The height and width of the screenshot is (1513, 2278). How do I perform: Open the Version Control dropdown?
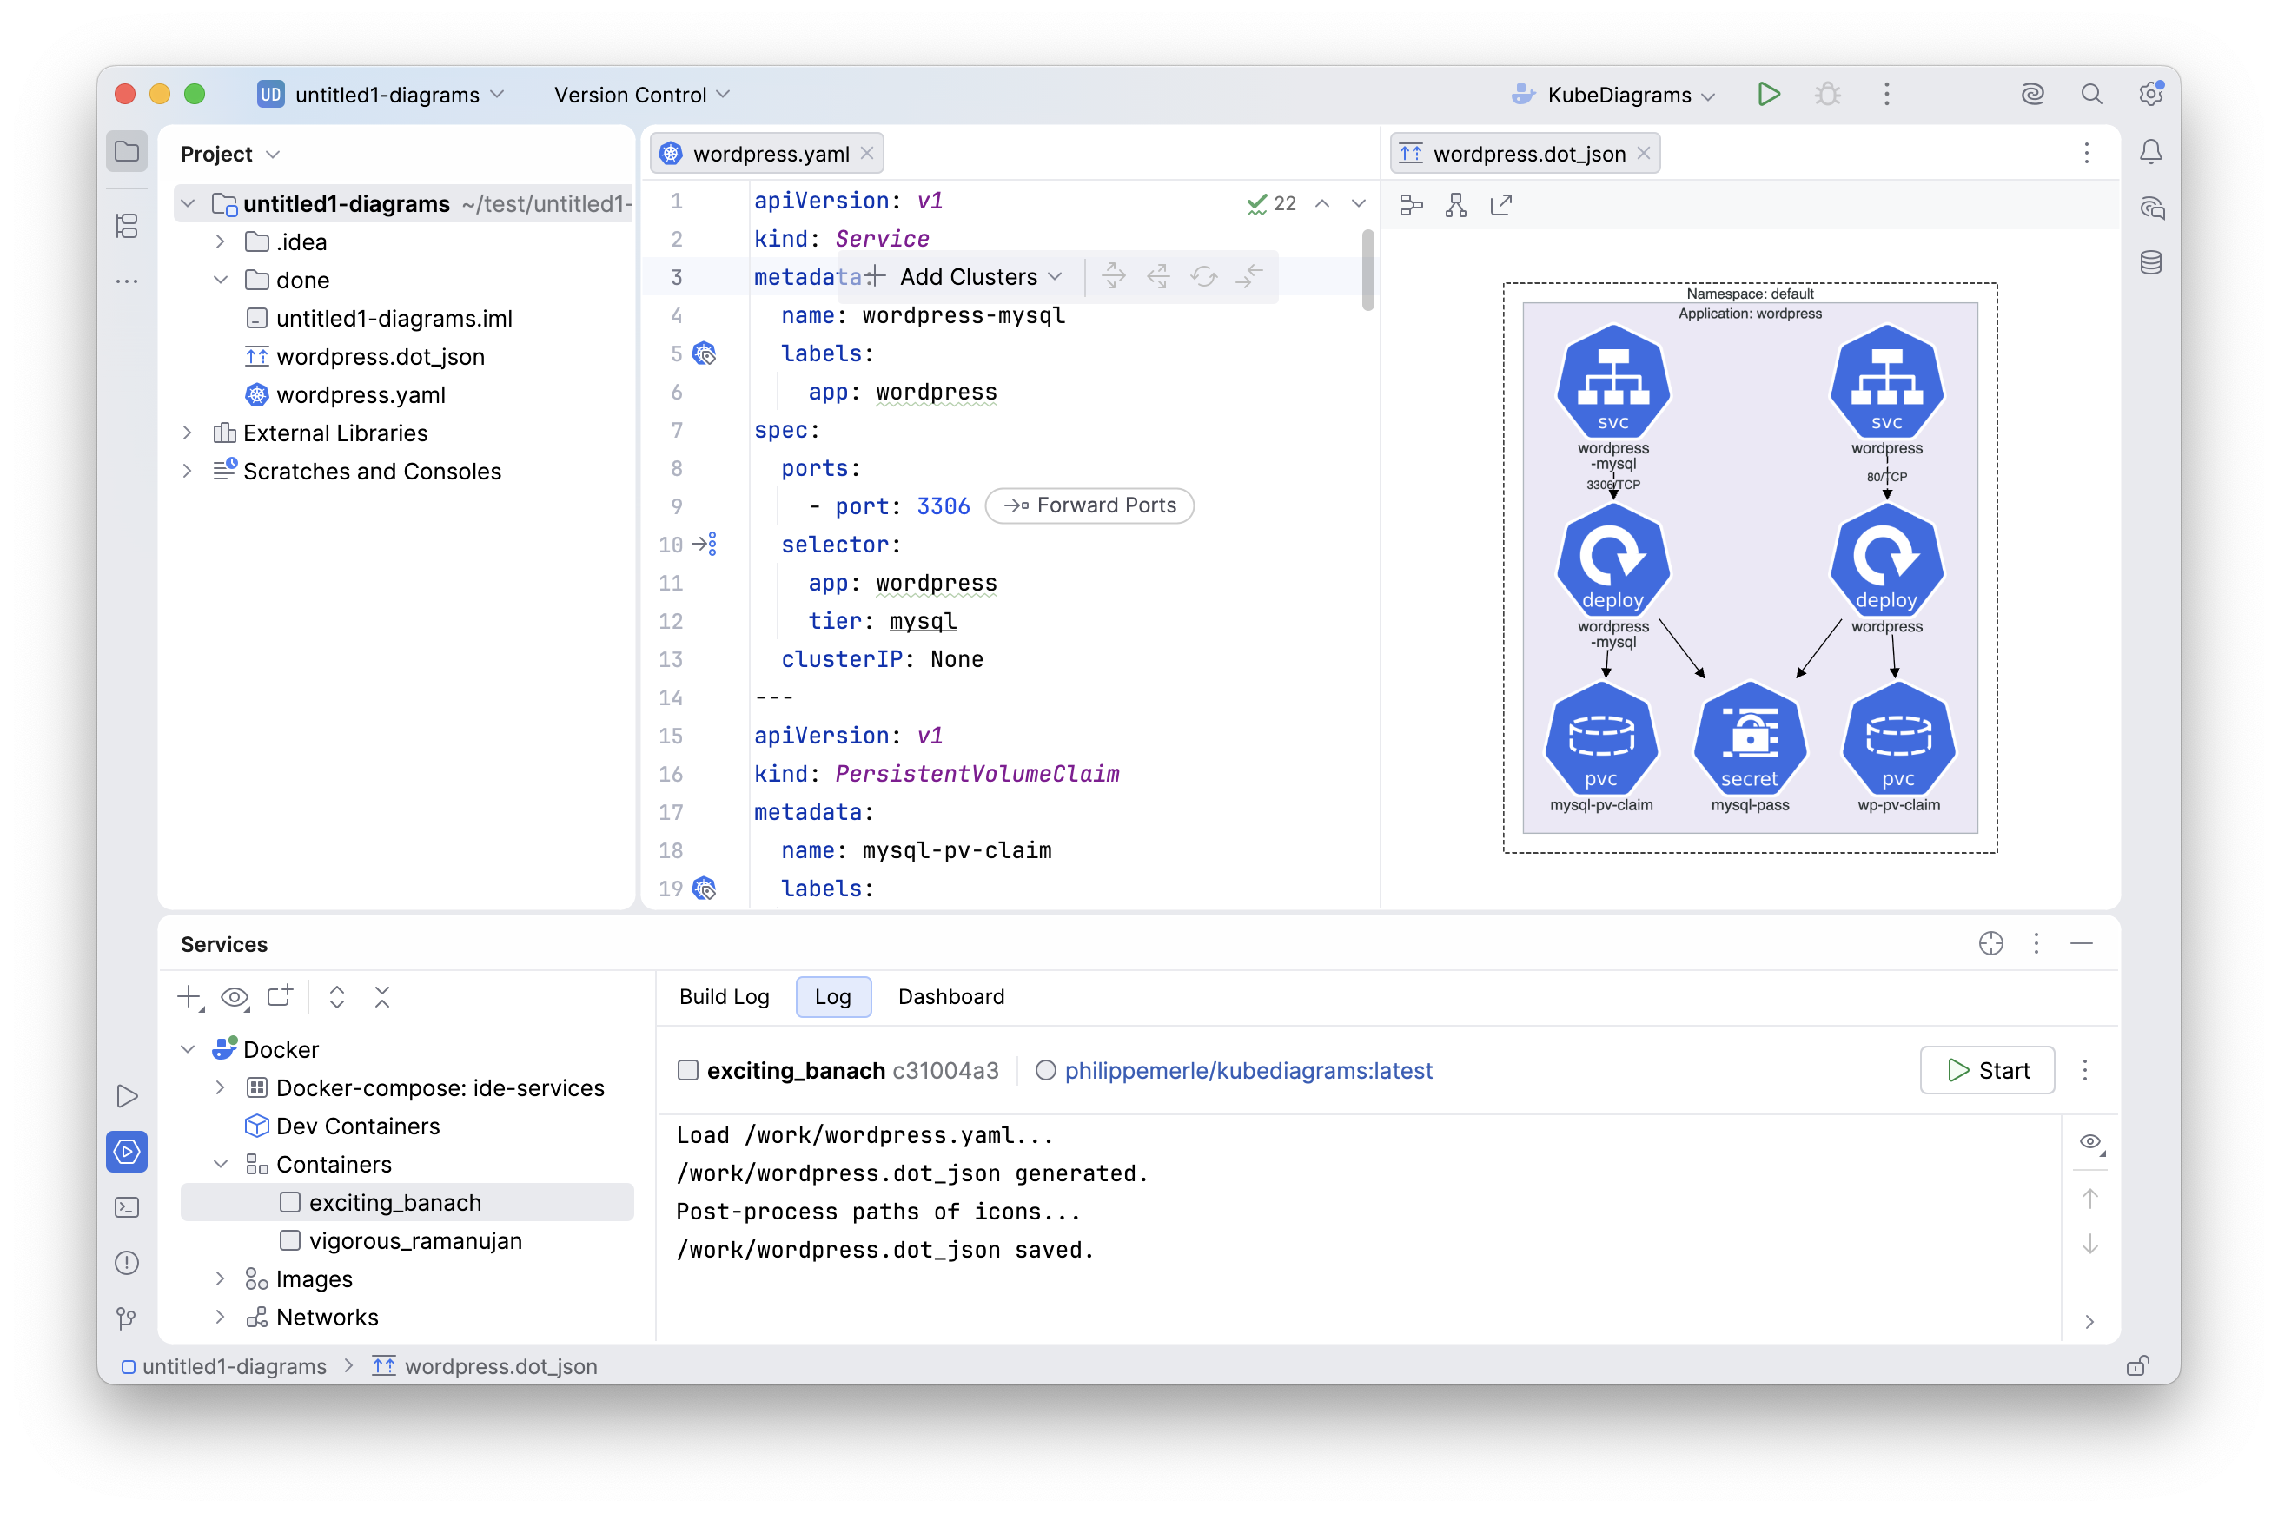point(642,95)
